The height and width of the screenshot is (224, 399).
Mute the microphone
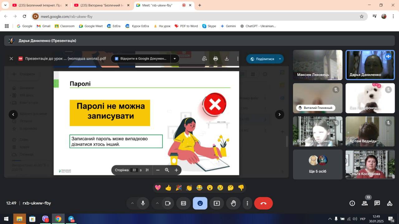point(143,203)
